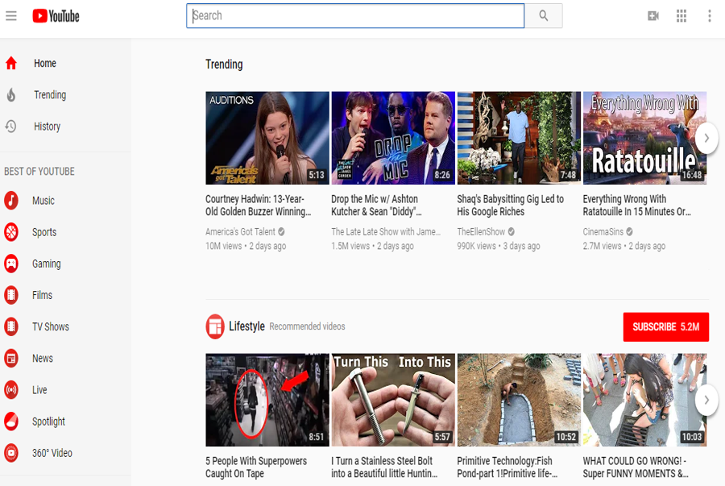Click the Sports ball icon
The width and height of the screenshot is (725, 486).
point(11,231)
